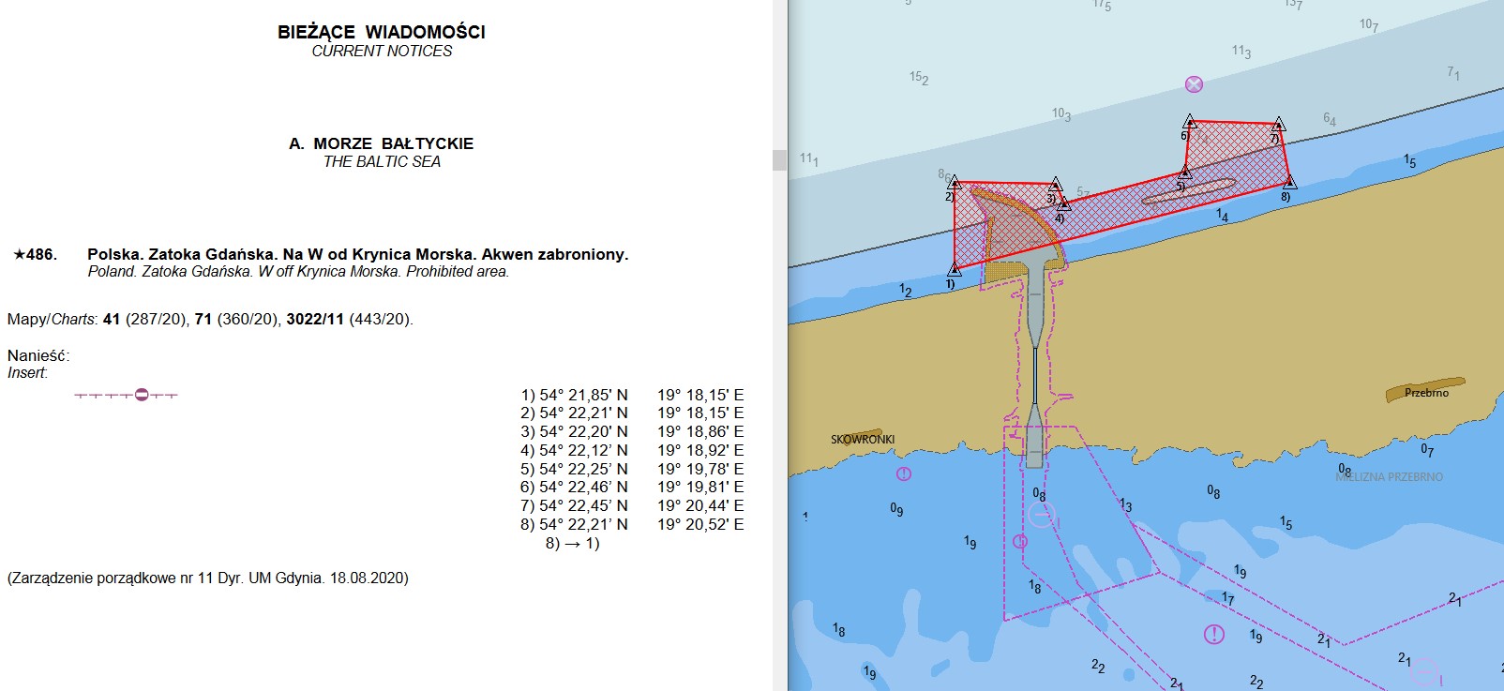The height and width of the screenshot is (691, 1504).
Task: Click restricted entry symbol south of canal
Action: point(1041,515)
